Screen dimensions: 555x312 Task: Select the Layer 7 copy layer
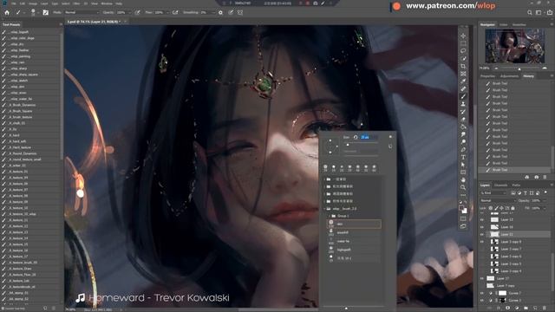[506, 286]
